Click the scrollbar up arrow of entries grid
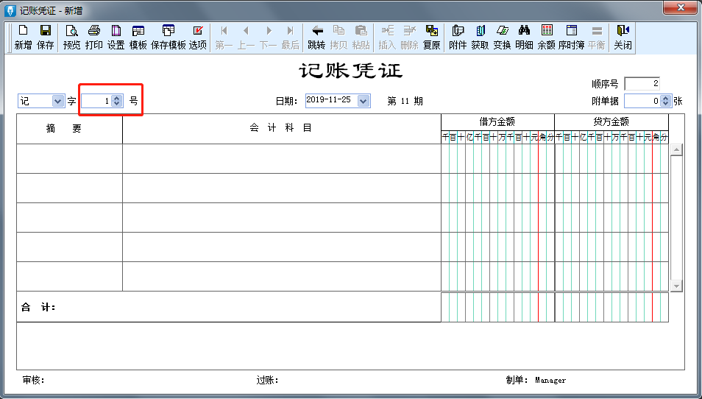Screen dimensions: 702x399 click(676, 150)
